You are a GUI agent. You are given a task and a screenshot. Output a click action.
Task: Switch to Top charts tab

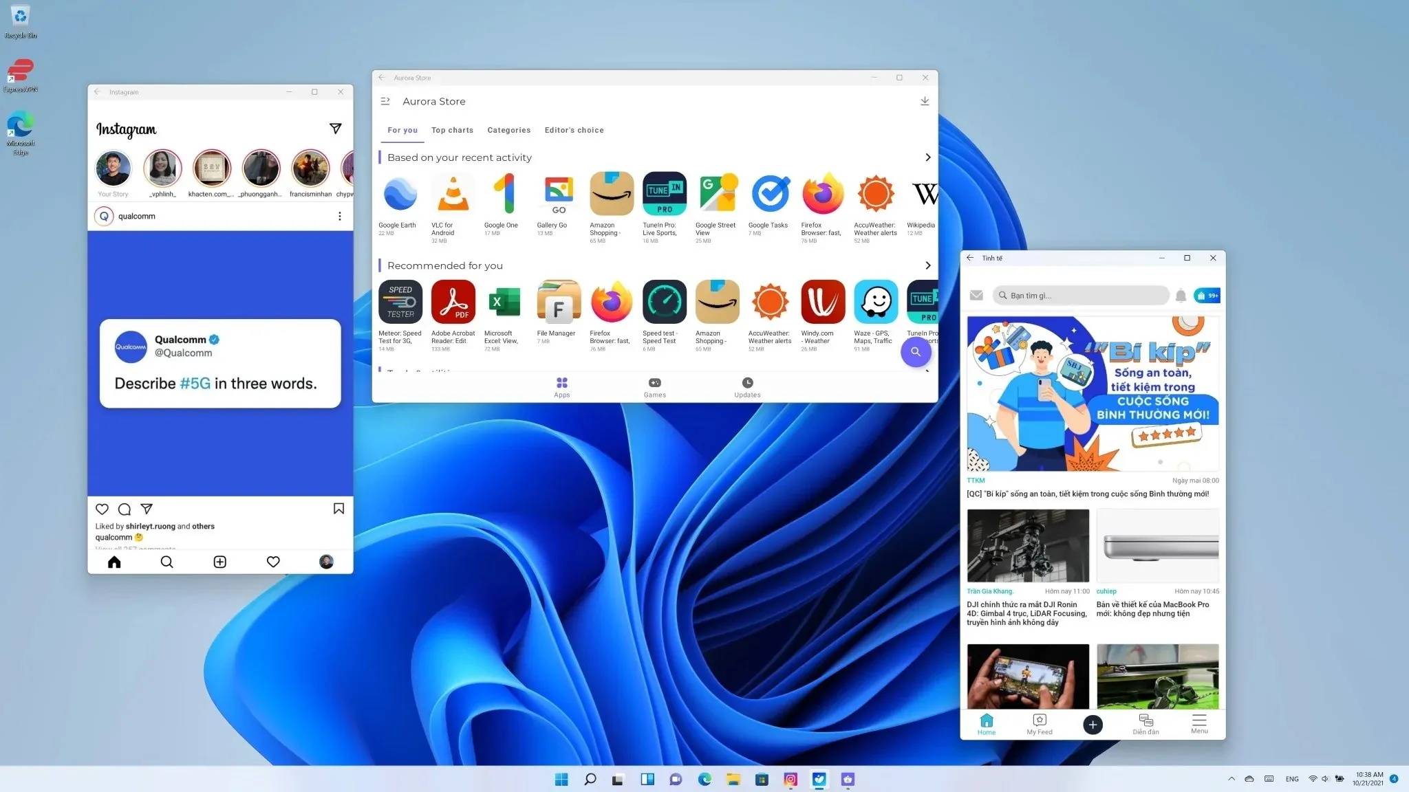tap(452, 129)
